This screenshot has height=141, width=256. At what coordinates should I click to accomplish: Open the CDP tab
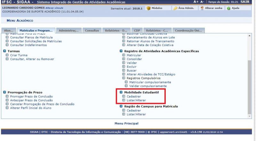137,31
